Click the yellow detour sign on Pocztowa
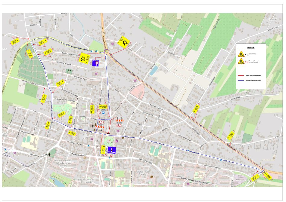 click(x=103, y=149)
